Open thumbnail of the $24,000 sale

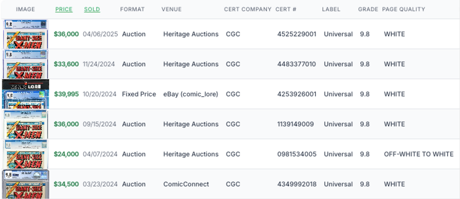[26, 154]
